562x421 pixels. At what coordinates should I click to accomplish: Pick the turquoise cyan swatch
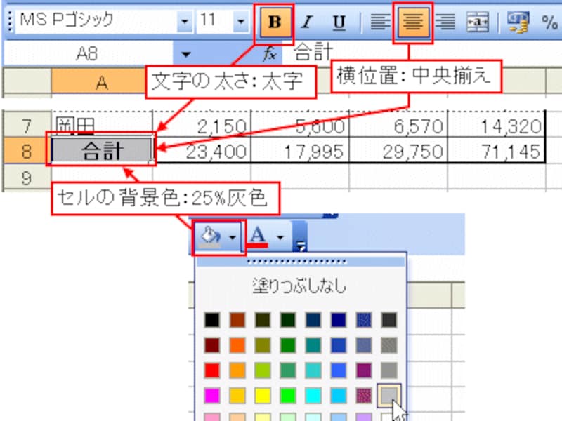click(313, 396)
